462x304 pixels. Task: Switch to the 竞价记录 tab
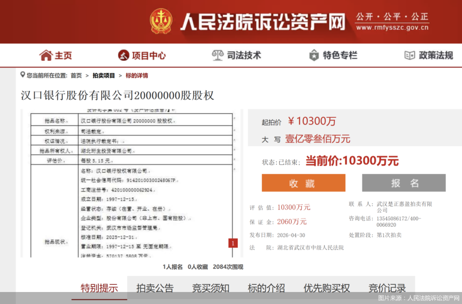click(x=387, y=288)
